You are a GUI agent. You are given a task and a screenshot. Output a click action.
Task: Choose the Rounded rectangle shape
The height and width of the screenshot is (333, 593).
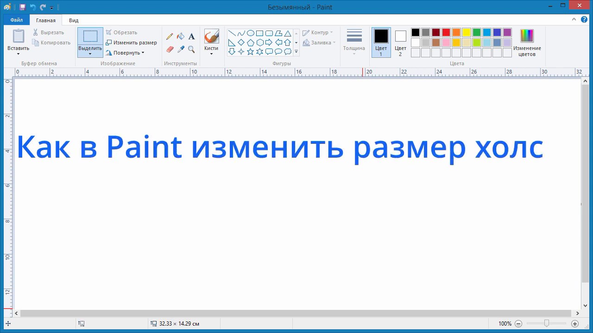[x=269, y=33]
